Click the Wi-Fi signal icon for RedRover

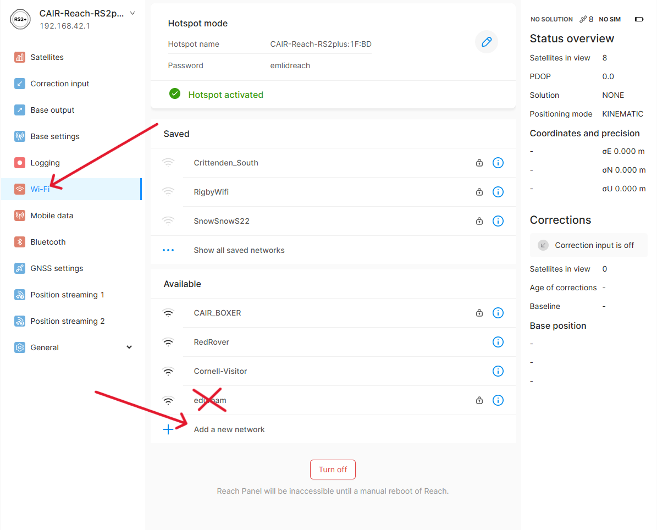pyautogui.click(x=168, y=343)
